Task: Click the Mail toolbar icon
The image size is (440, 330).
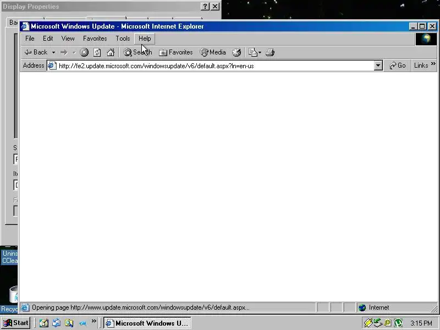Action: point(253,52)
